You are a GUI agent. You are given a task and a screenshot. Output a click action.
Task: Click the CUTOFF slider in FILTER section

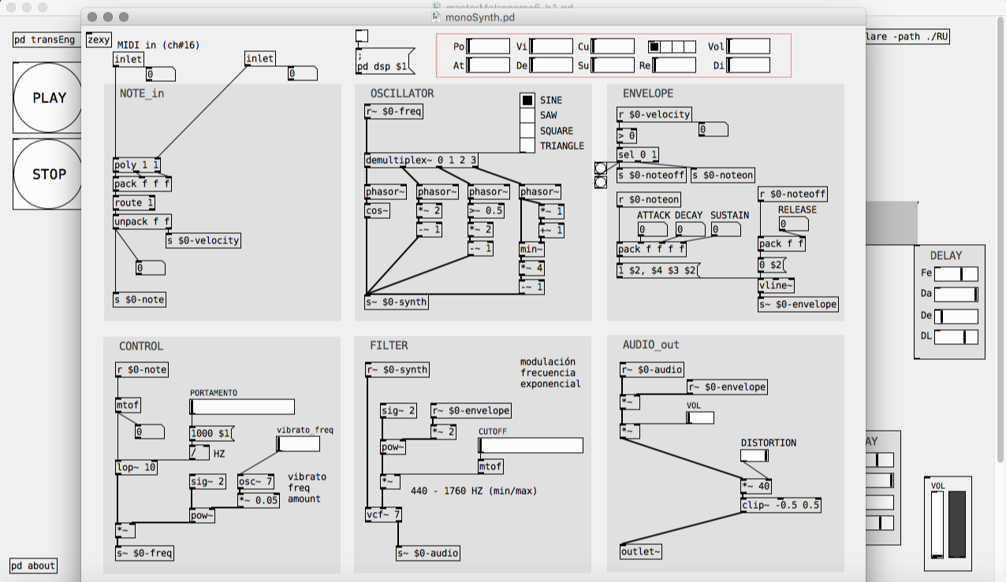pos(531,446)
